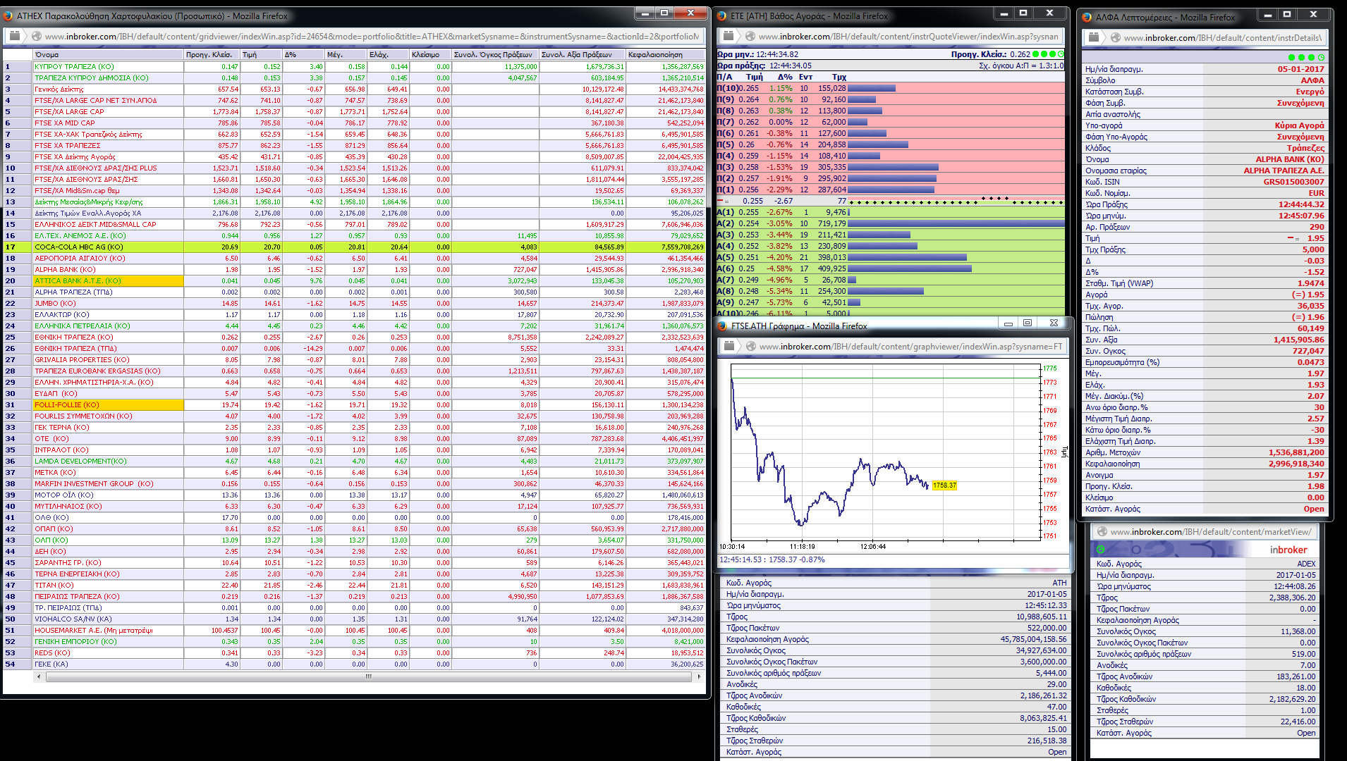
Task: Select the ATTICA BANK A.T.E. (KO) row
Action: point(354,281)
